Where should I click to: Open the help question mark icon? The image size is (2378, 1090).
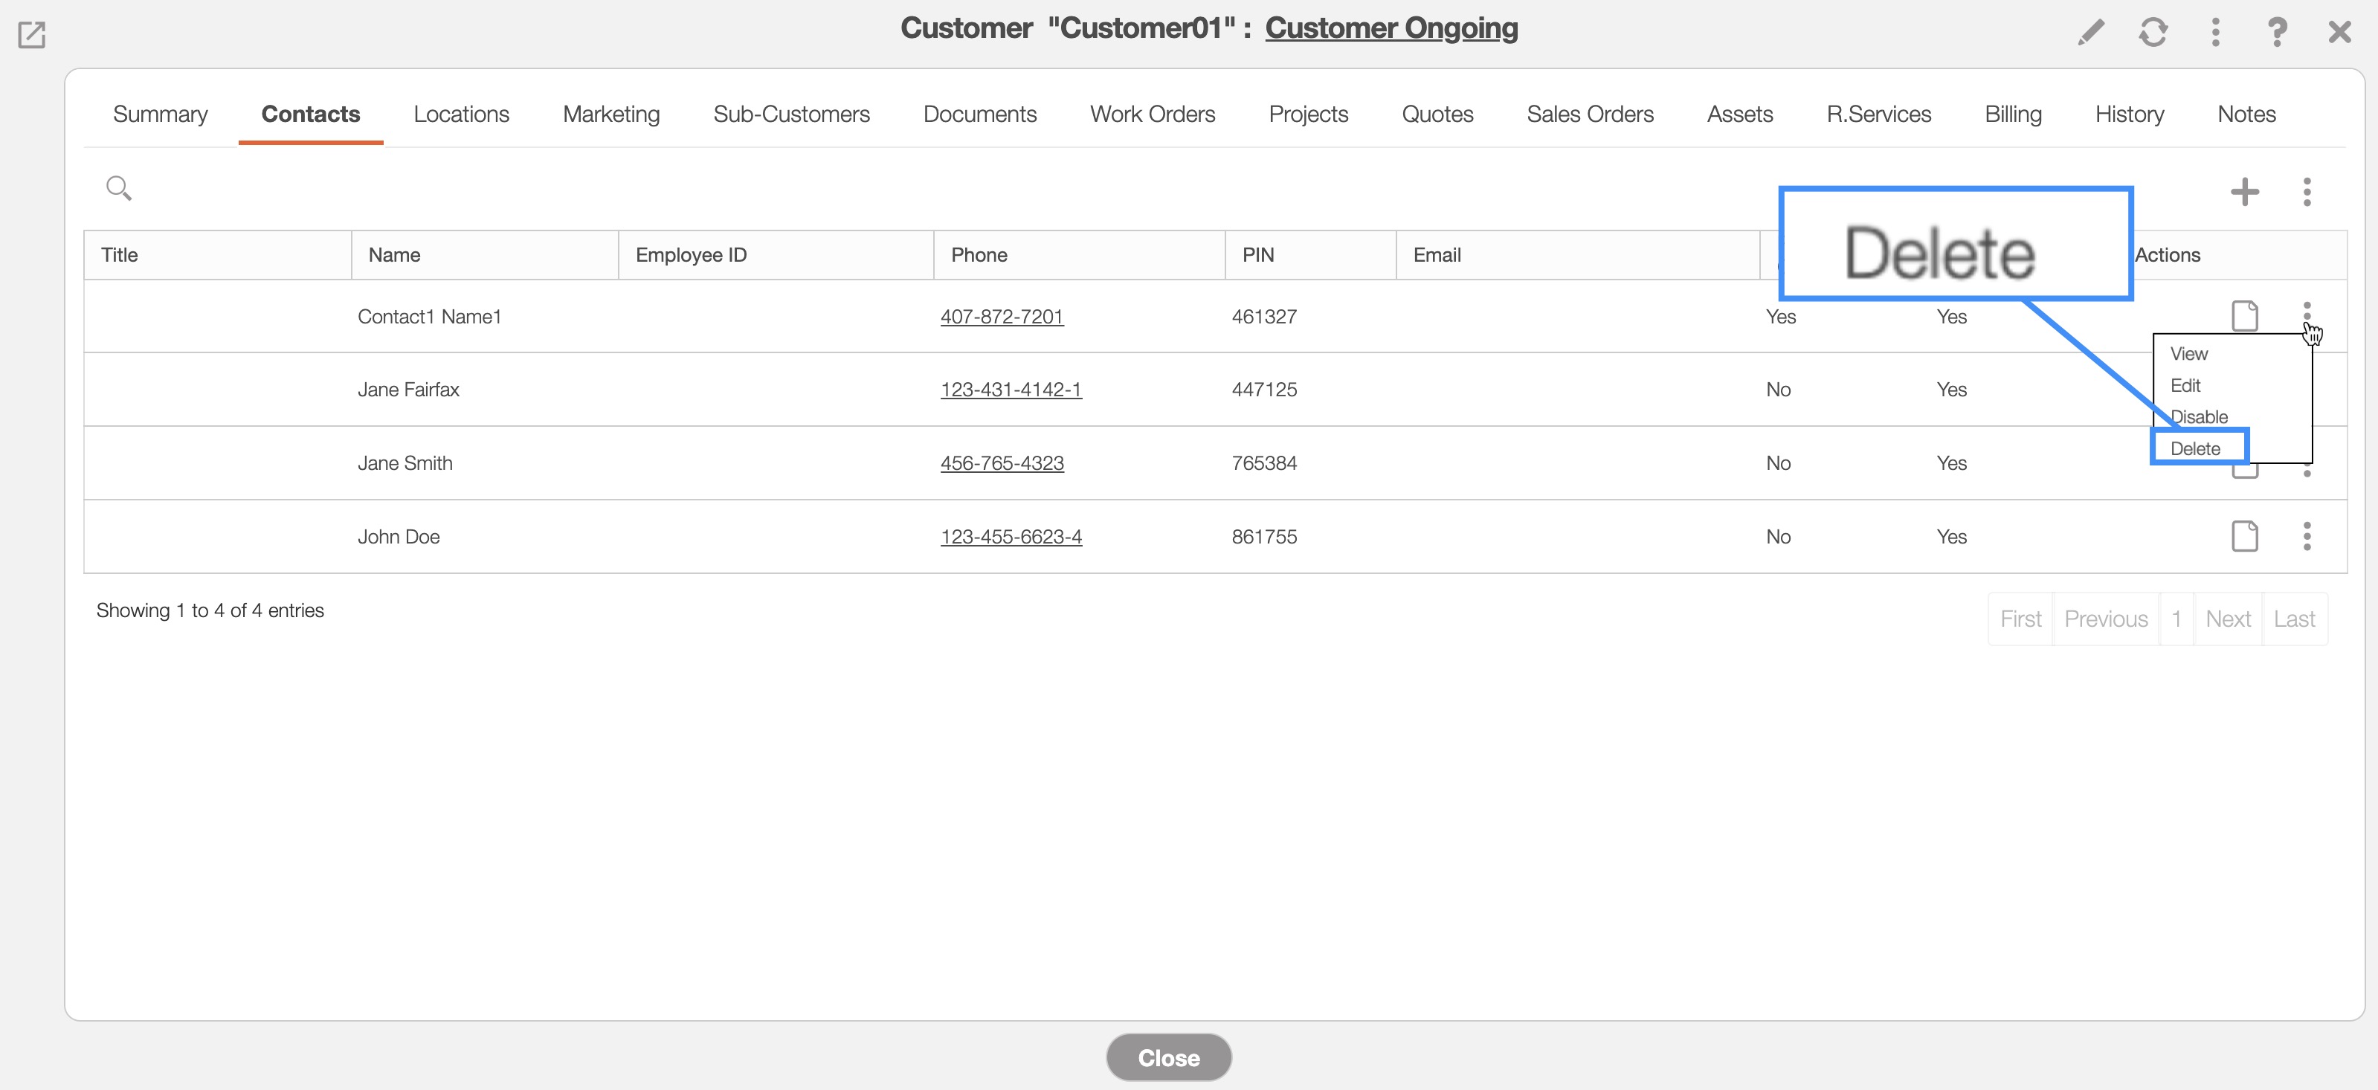pyautogui.click(x=2276, y=32)
